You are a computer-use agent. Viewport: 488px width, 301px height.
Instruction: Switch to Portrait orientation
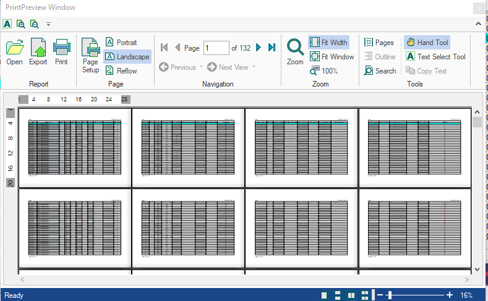(x=121, y=42)
